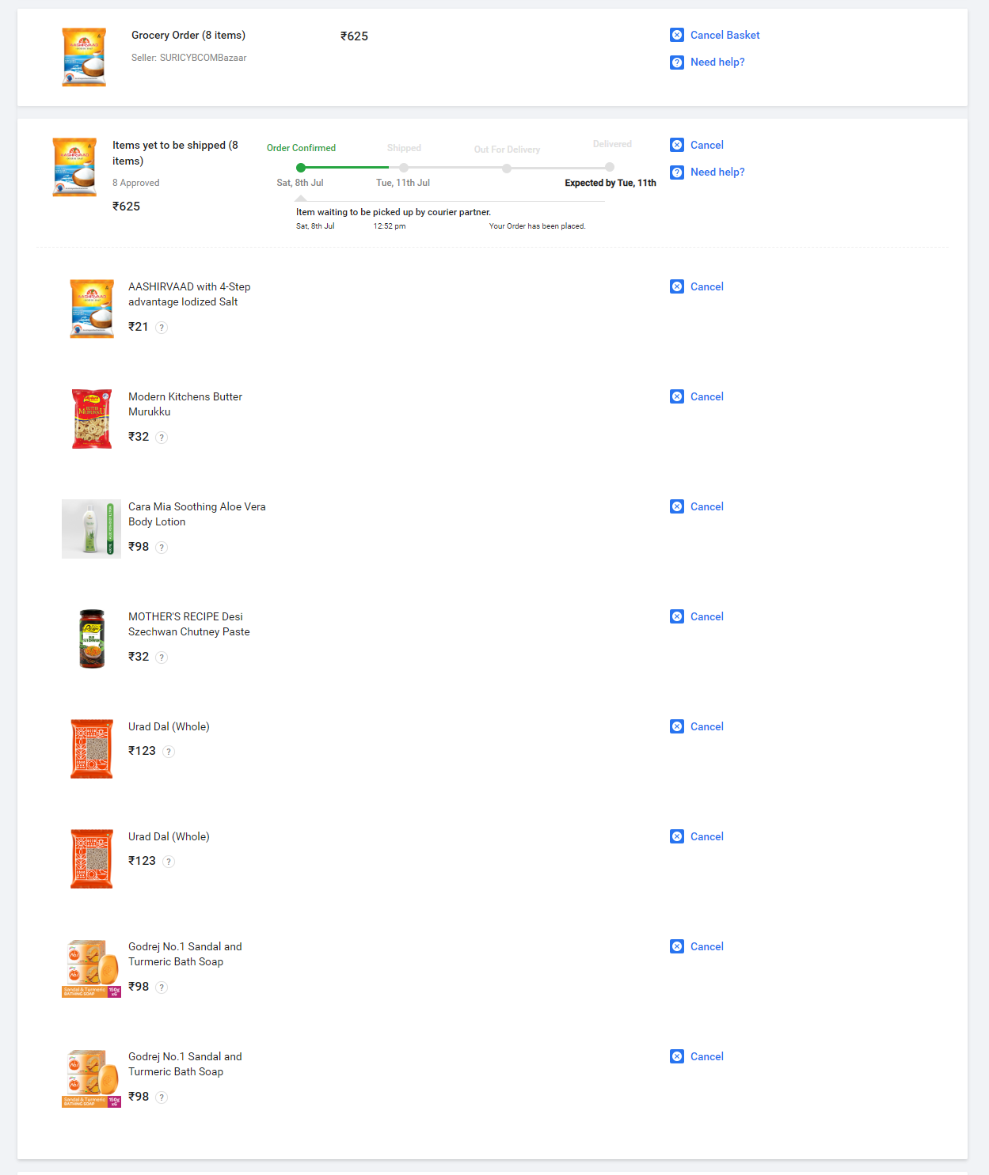
Task: Click the question mark beside the ₹21 salt price
Action: pos(162,328)
